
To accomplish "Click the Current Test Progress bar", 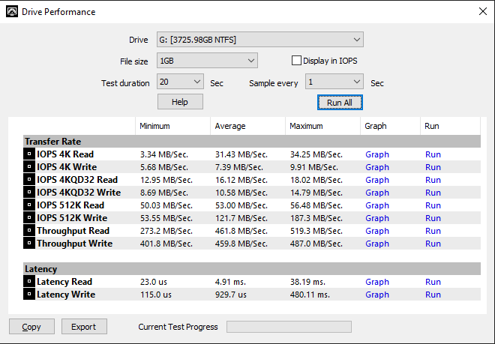I will [289, 327].
